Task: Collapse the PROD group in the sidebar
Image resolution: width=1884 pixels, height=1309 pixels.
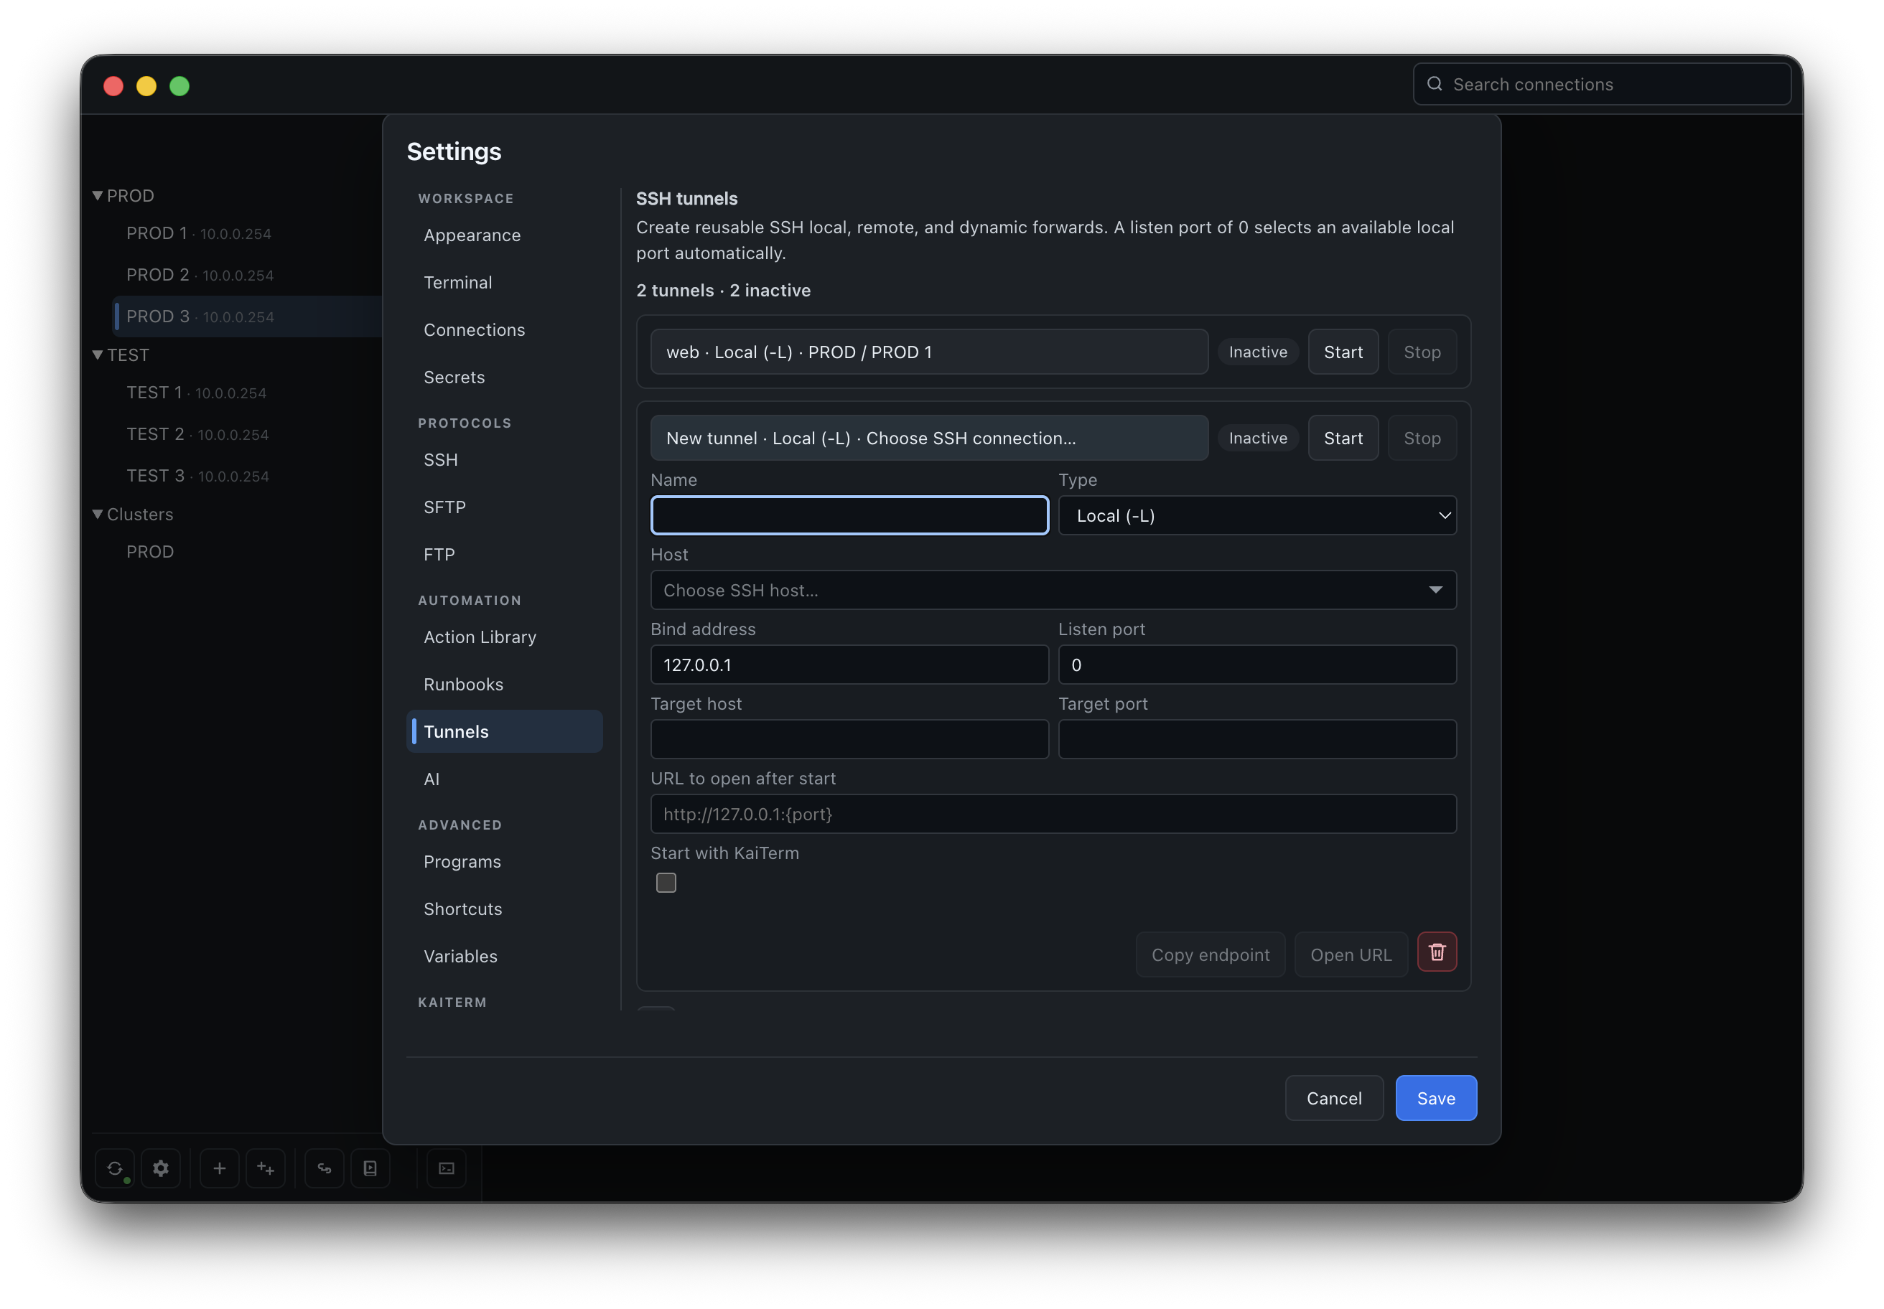Action: pyautogui.click(x=98, y=195)
